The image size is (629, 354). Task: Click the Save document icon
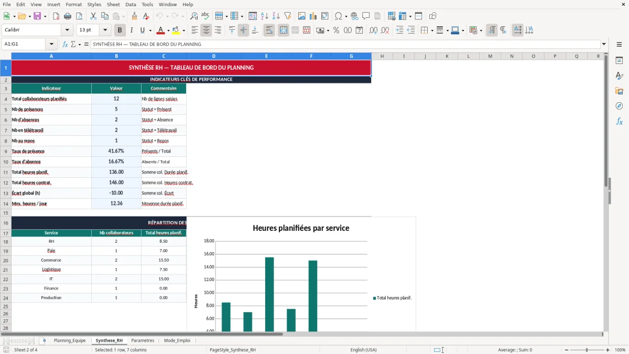pyautogui.click(x=38, y=16)
